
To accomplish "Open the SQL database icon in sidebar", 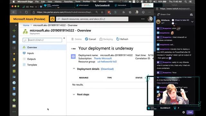I will point(14,89).
